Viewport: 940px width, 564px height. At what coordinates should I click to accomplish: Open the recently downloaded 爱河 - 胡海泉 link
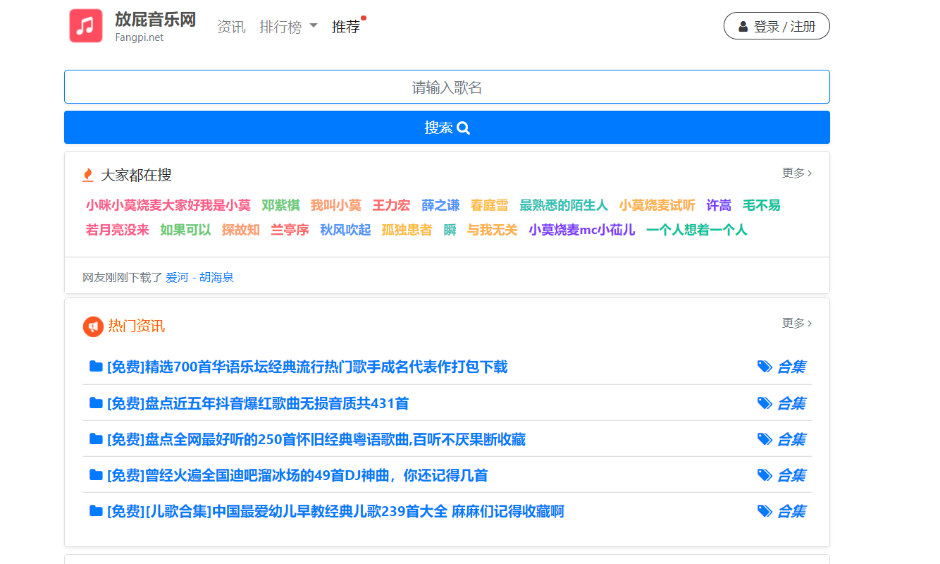point(199,278)
